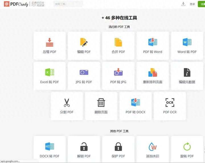Click the 编辑 PDF label

click(x=84, y=52)
